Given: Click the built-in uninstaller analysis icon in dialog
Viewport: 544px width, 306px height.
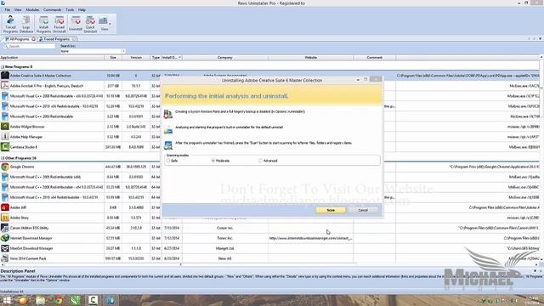Looking at the screenshot, I should pos(168,129).
